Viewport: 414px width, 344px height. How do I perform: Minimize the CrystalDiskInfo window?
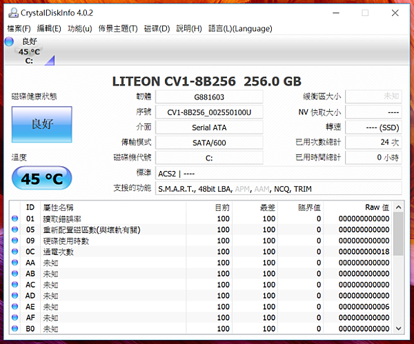(x=336, y=12)
